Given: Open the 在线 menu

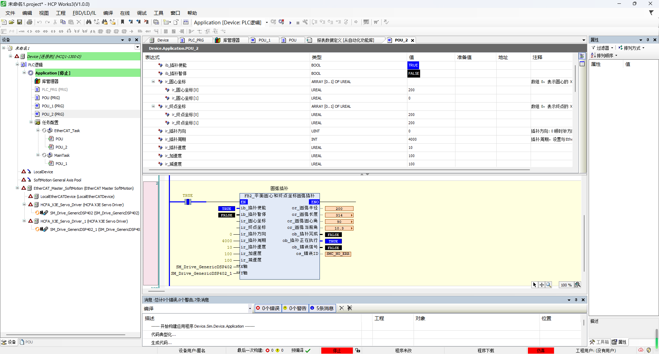Looking at the screenshot, I should tap(125, 13).
